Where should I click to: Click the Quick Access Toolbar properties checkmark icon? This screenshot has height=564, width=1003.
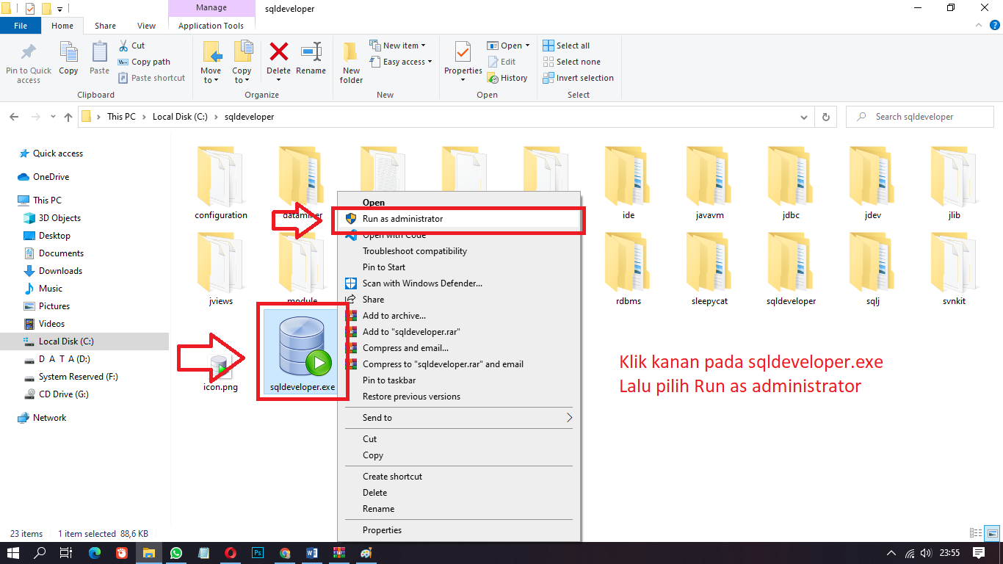pos(30,9)
